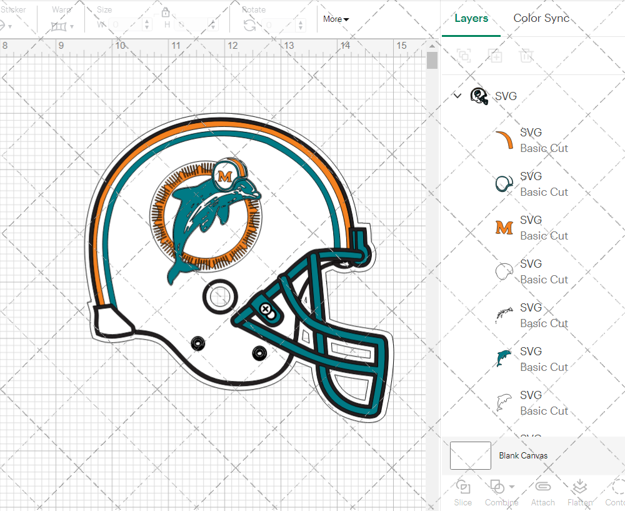Click the canvas scrollbar up arrow

pos(432,46)
